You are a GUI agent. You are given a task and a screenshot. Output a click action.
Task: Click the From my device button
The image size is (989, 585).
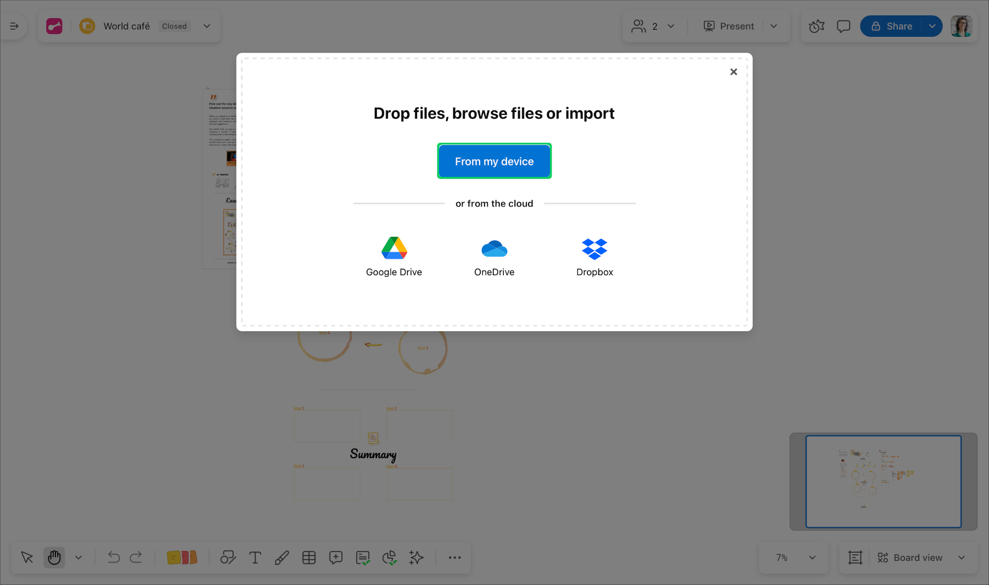(x=494, y=161)
